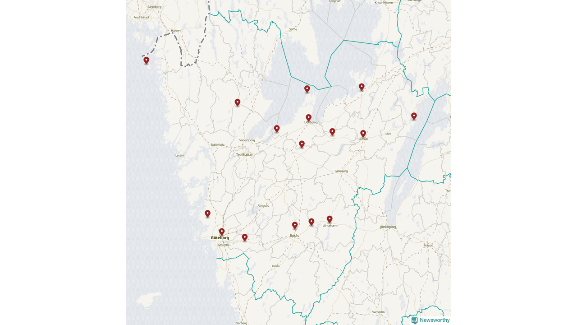Open the Newsworthy text link
This screenshot has height=325, width=577.
point(435,320)
